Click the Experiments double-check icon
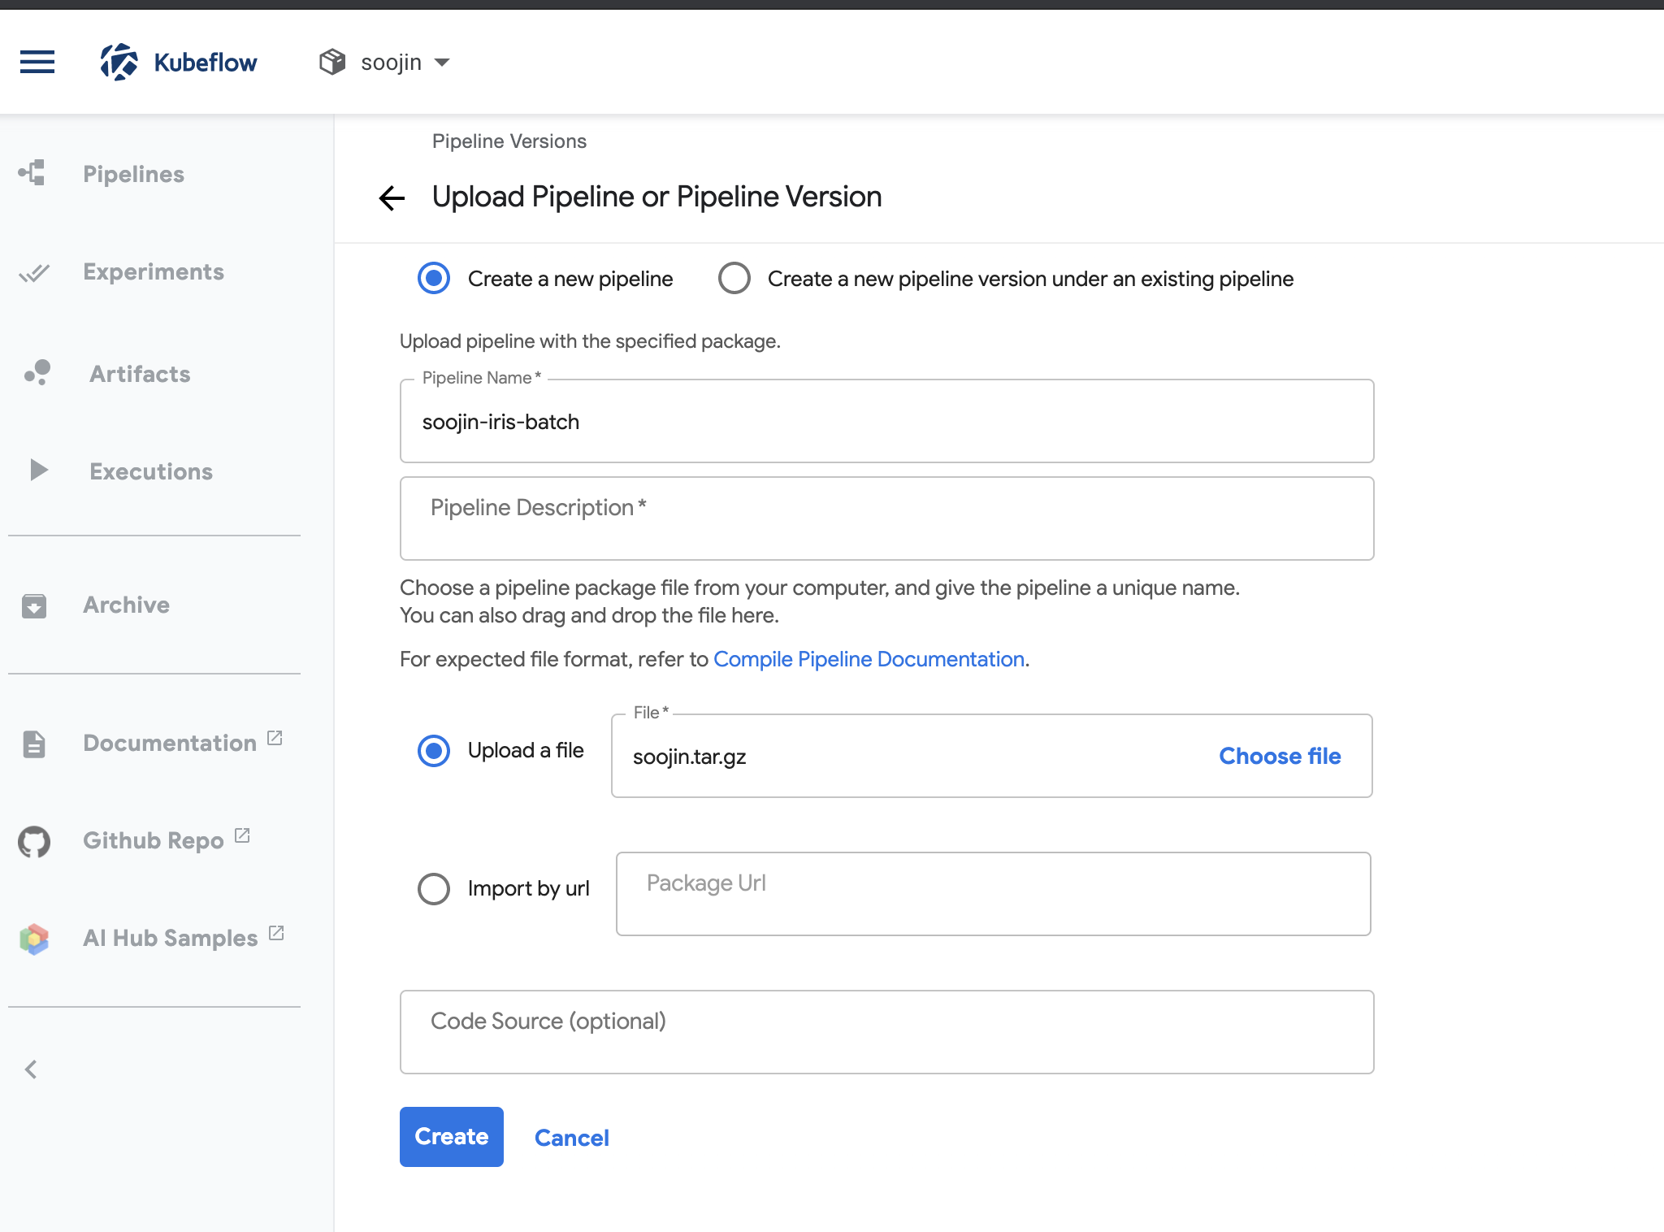The width and height of the screenshot is (1664, 1232). click(34, 272)
